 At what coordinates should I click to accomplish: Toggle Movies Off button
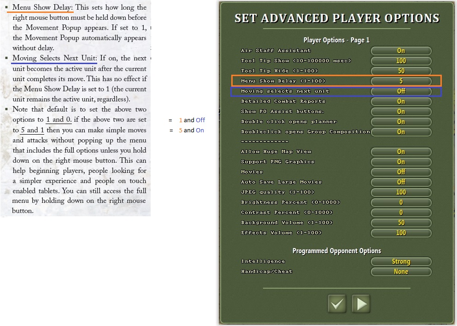point(401,172)
